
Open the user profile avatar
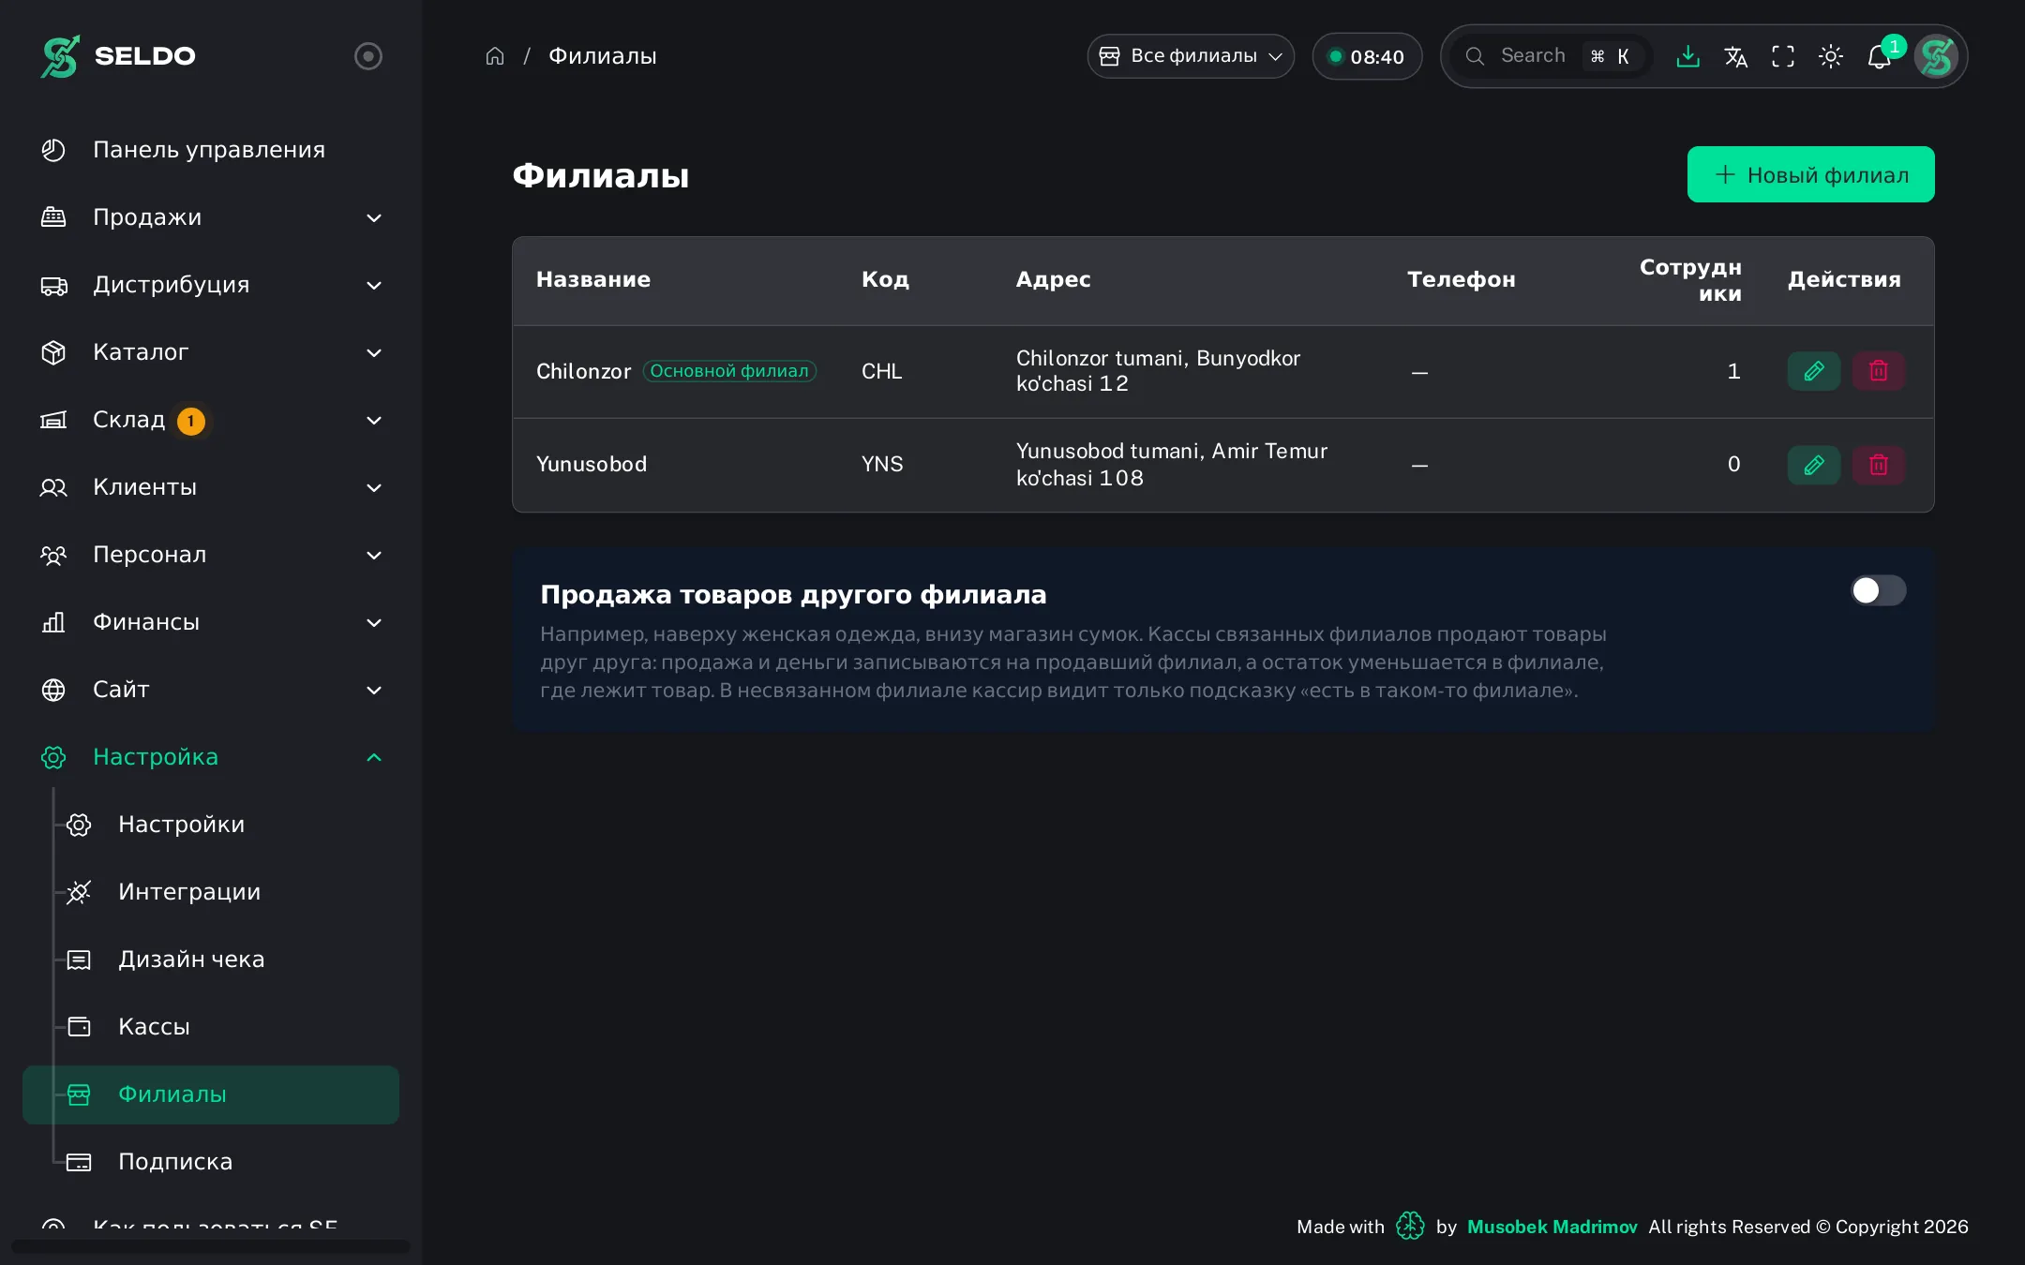click(x=1937, y=56)
